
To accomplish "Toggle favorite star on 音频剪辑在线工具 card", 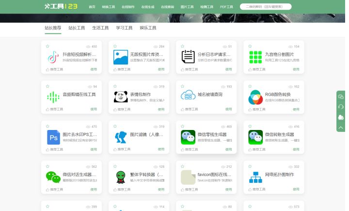I will click(x=48, y=86).
